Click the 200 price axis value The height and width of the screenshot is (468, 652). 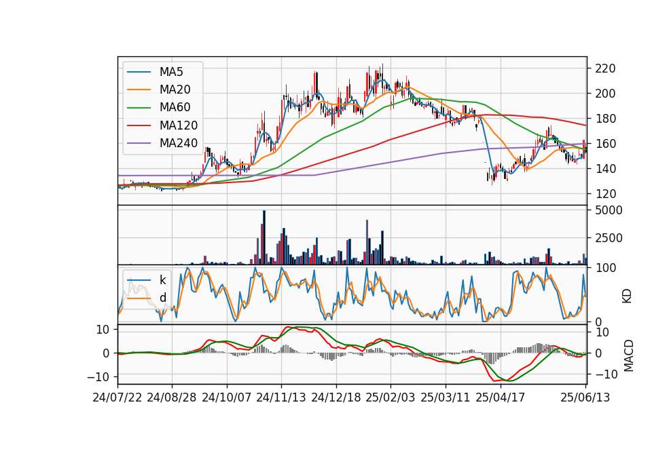[605, 94]
